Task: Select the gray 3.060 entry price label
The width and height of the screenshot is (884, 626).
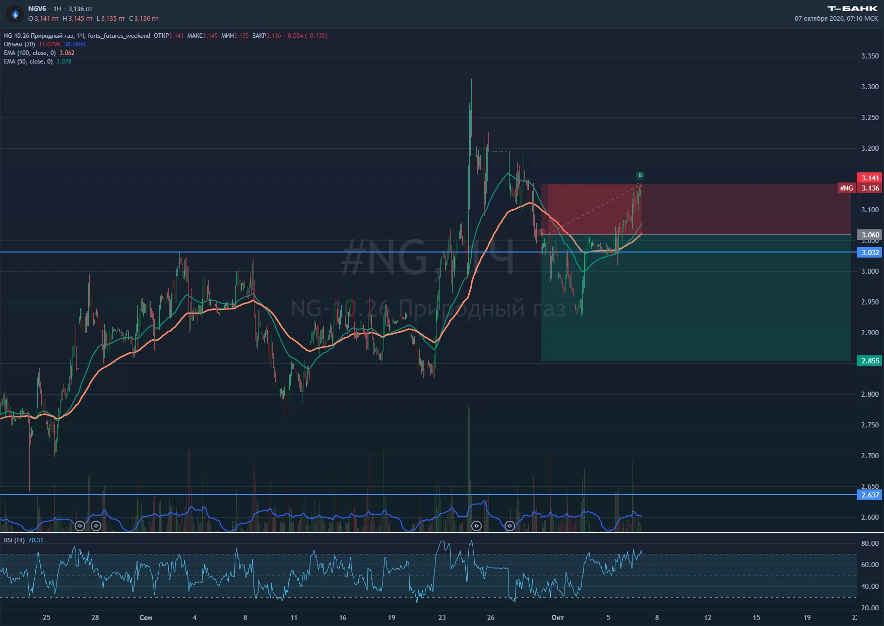Action: 869,235
